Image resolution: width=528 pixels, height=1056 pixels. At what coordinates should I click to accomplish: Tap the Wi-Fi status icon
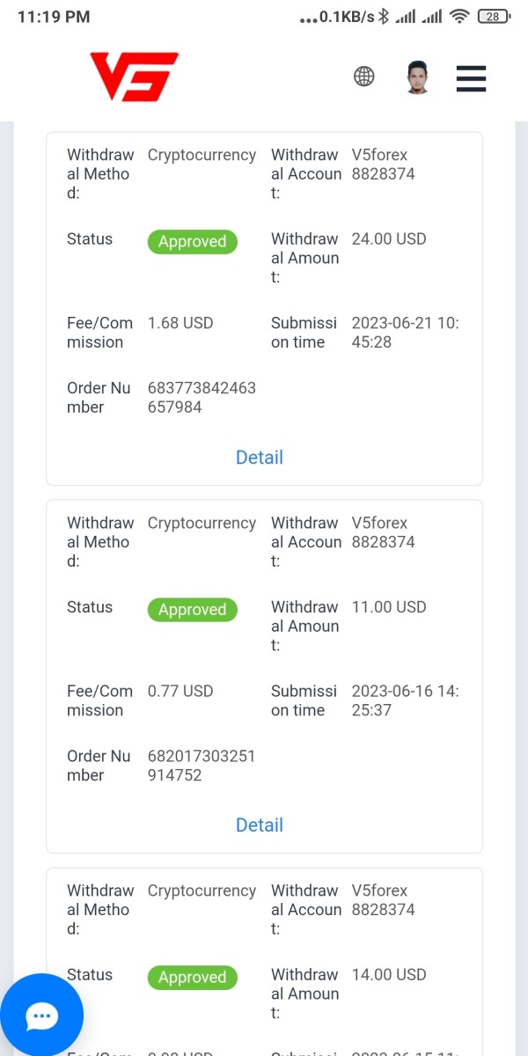458,16
